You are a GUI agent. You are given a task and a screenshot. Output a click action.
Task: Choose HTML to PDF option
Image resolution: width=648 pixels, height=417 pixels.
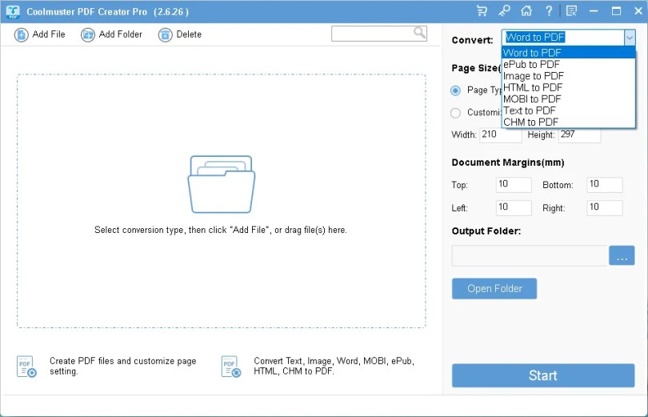click(569, 87)
